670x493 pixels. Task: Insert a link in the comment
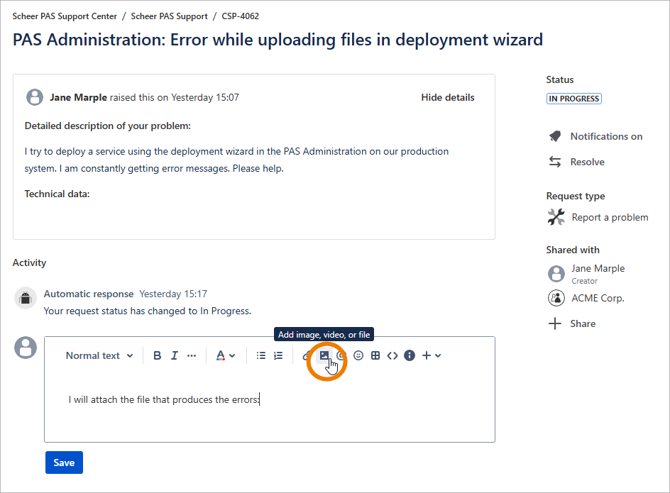coord(307,355)
